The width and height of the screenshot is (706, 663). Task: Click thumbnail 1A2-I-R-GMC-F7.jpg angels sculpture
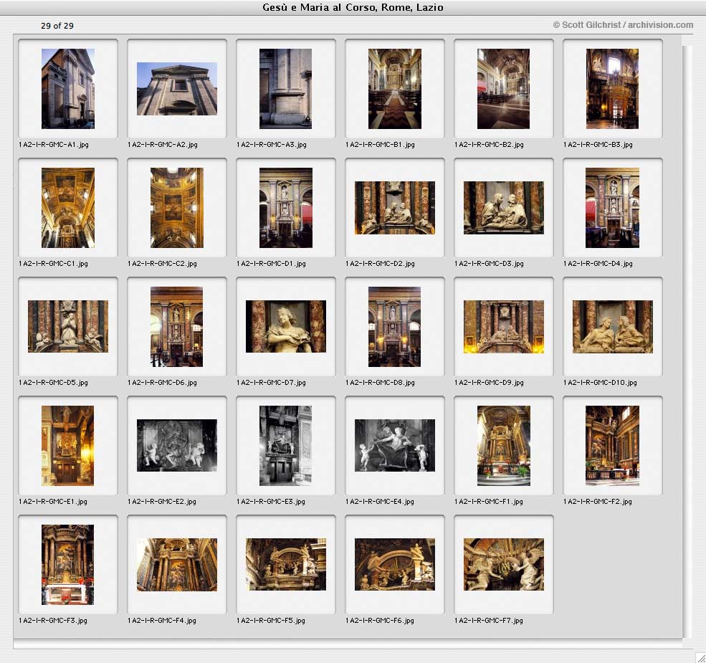504,564
